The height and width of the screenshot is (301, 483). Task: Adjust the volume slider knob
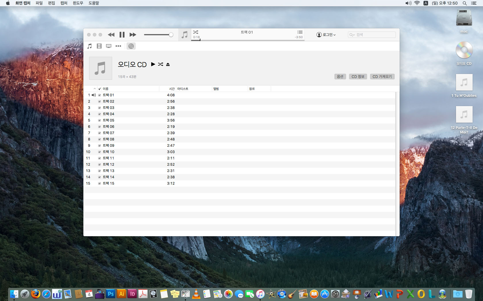click(171, 35)
